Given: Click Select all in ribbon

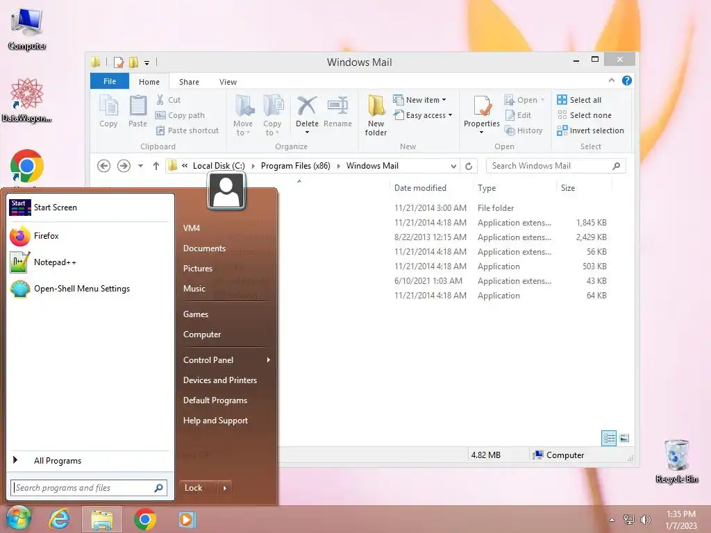Looking at the screenshot, I should [x=579, y=100].
